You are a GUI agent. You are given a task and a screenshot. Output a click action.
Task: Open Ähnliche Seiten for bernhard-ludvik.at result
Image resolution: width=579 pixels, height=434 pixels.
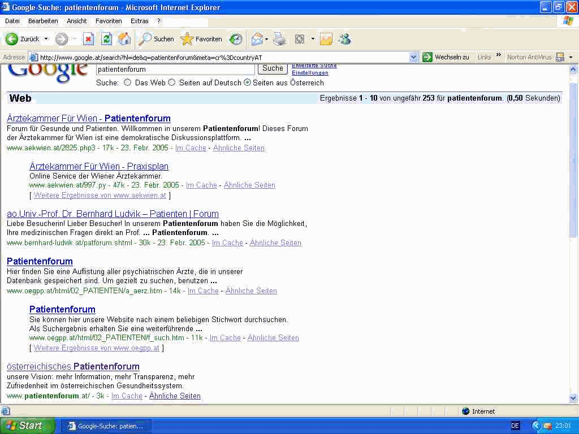click(275, 242)
